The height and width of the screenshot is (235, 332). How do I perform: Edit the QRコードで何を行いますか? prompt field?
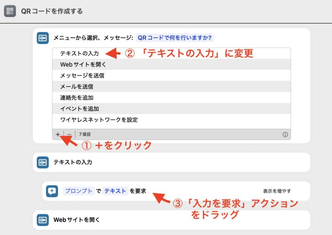(x=175, y=38)
